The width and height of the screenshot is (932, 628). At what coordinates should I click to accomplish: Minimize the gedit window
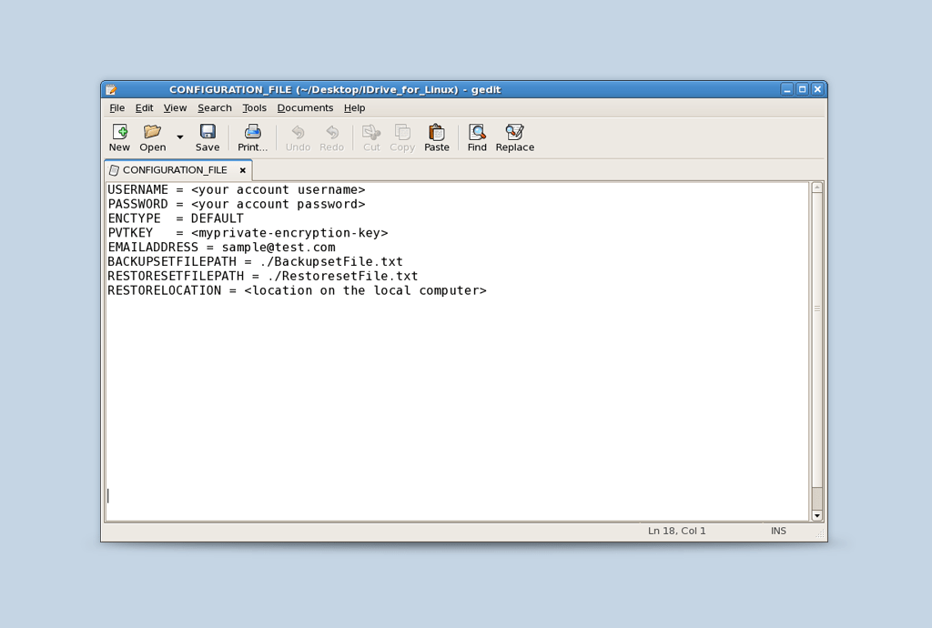click(787, 90)
